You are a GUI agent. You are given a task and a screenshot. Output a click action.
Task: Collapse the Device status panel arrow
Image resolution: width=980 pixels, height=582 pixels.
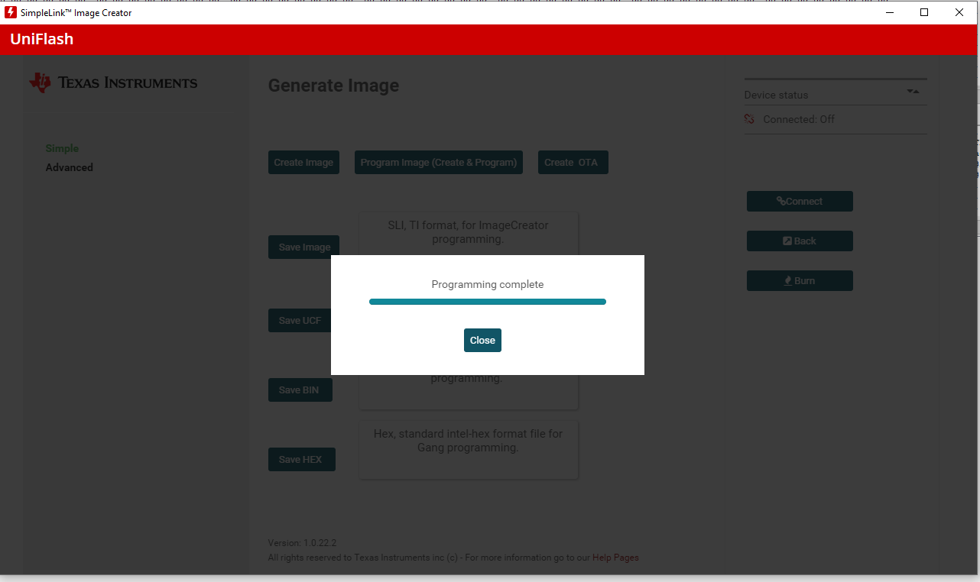tap(913, 92)
